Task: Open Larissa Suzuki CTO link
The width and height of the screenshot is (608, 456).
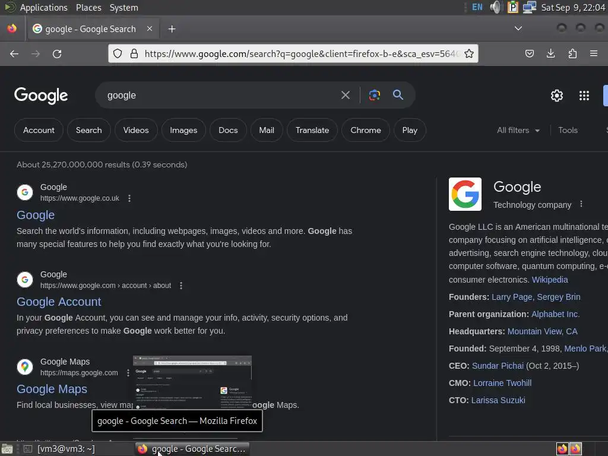Action: click(x=498, y=400)
